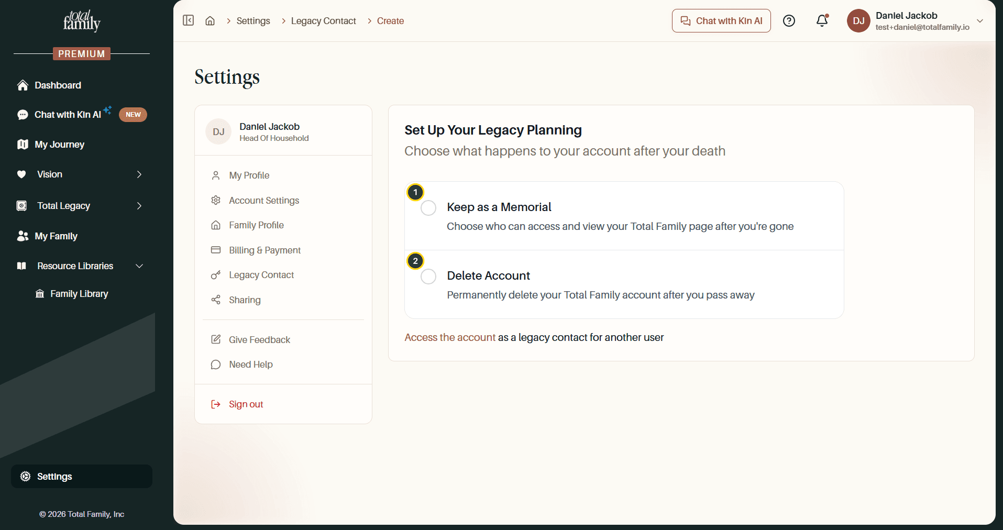
Task: Click the My Profile person icon
Action: pos(216,175)
